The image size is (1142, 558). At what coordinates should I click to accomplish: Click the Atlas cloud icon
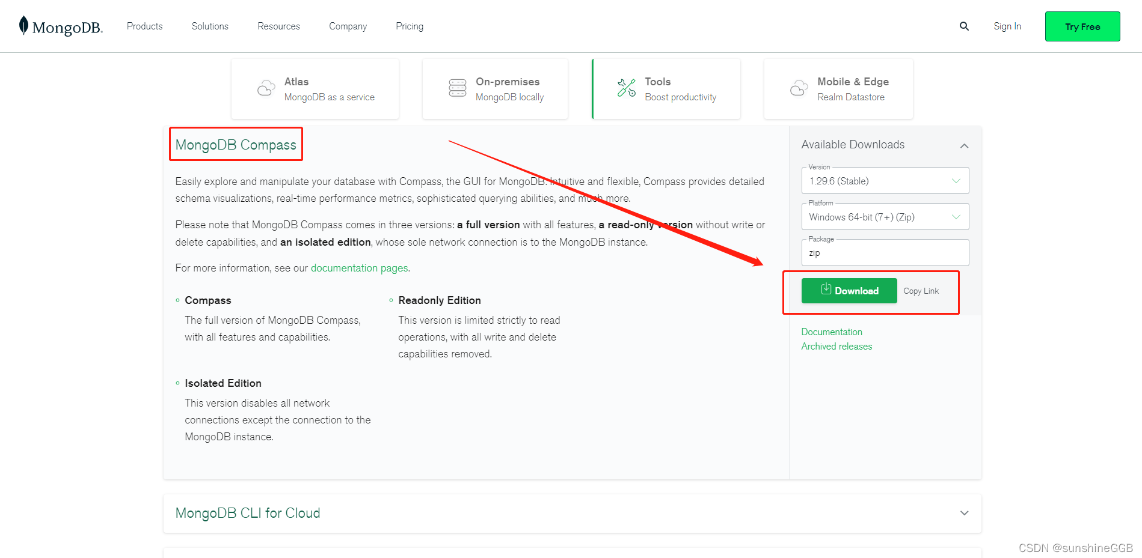point(266,89)
